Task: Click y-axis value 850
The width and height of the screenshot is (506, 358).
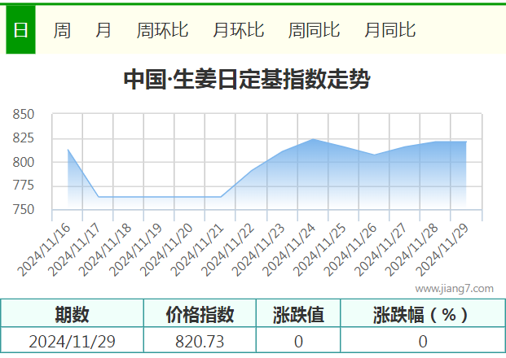Action: point(24,115)
